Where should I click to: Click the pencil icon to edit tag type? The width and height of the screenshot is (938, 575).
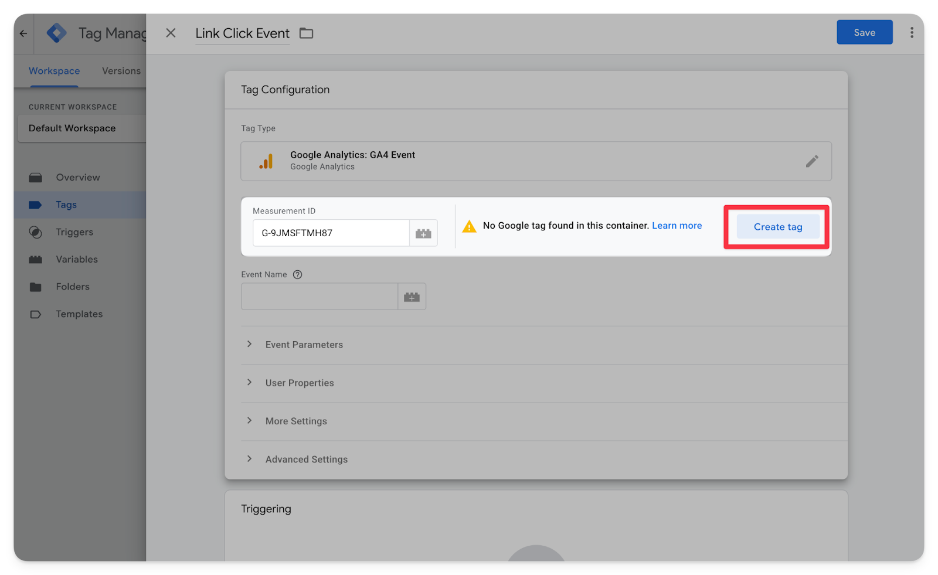(x=812, y=161)
